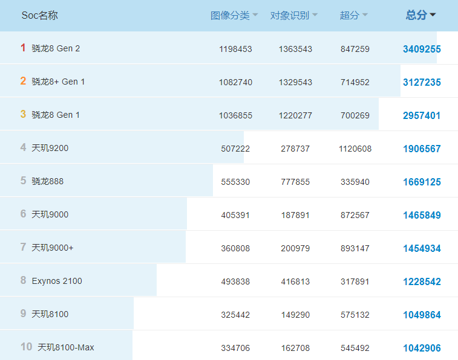458x360 pixels.
Task: Click total score 1465849
Action: pyautogui.click(x=422, y=215)
